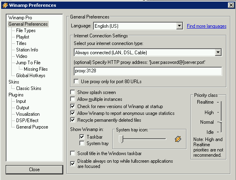
Task: Close the Winamp Preferences window
Action: (x=231, y=5)
